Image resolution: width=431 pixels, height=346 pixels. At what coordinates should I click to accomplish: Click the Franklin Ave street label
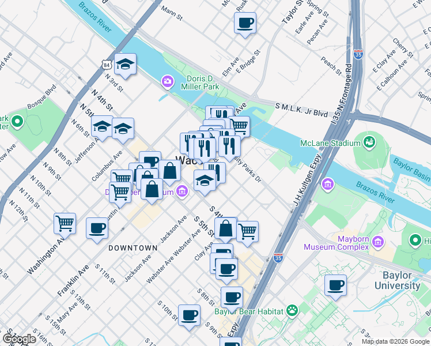click(x=73, y=280)
